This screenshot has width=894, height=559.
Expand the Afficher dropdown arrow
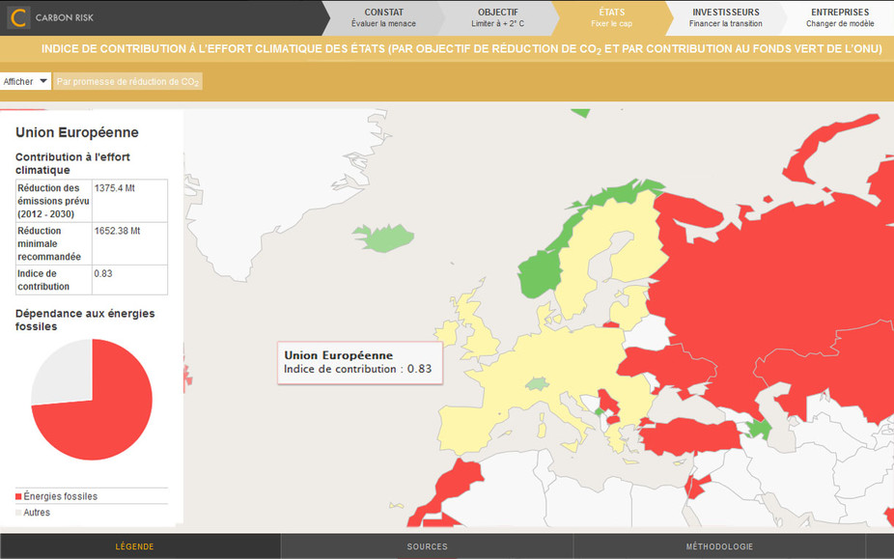click(43, 81)
